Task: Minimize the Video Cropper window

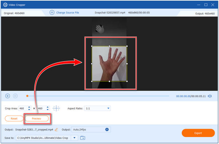Action: [x=199, y=5]
